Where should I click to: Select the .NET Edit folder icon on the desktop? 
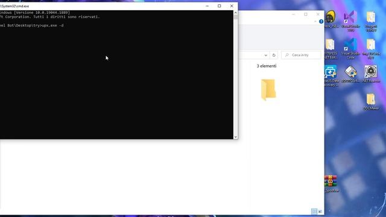pyautogui.click(x=331, y=49)
